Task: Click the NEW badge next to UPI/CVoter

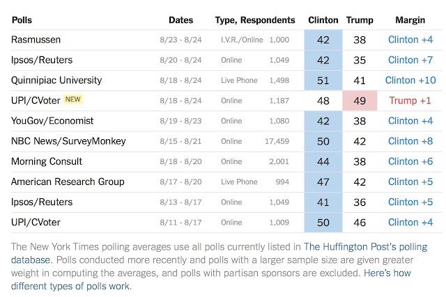Action: pos(74,100)
